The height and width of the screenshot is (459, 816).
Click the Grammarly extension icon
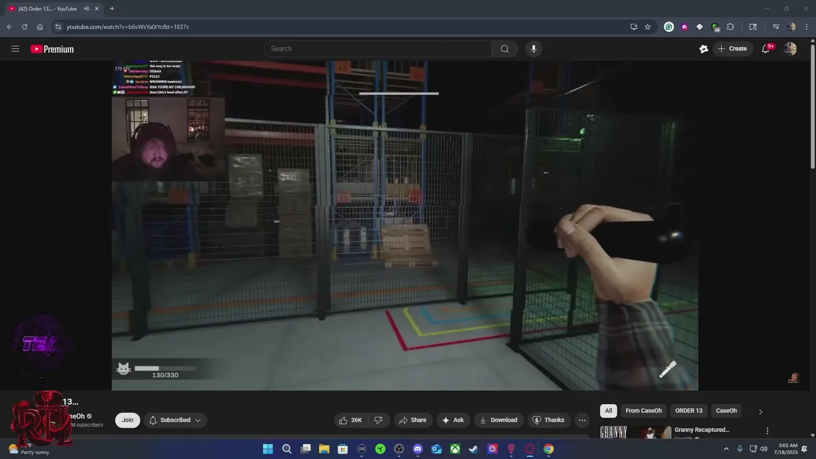click(669, 27)
